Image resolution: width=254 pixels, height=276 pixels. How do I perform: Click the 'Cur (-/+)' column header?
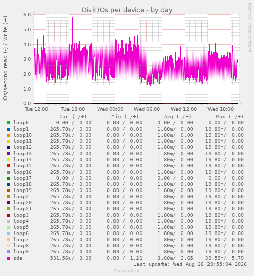tap(73, 117)
